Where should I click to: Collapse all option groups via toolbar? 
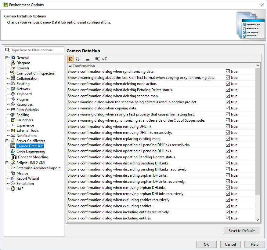pyautogui.click(x=105, y=59)
